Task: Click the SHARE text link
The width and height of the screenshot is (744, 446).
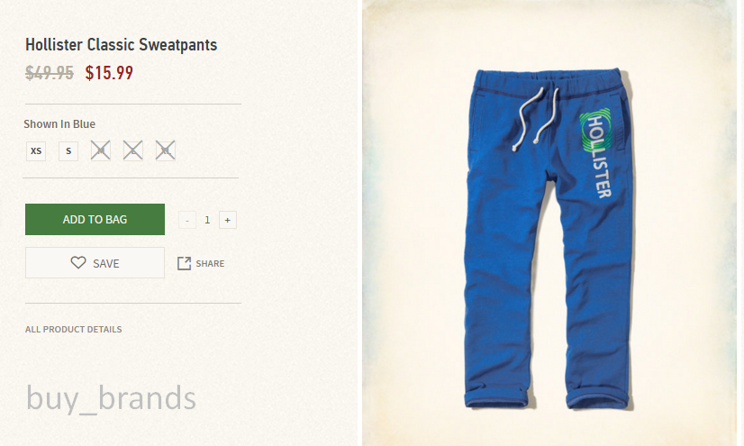Action: 210,264
